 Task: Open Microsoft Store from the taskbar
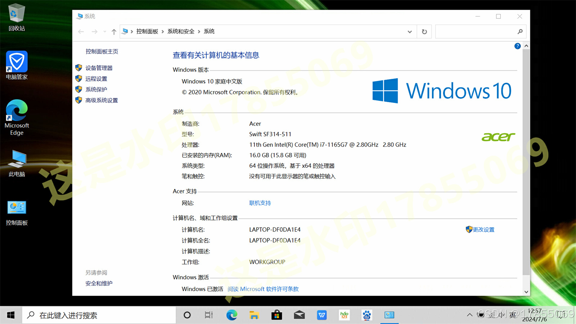tap(276, 315)
